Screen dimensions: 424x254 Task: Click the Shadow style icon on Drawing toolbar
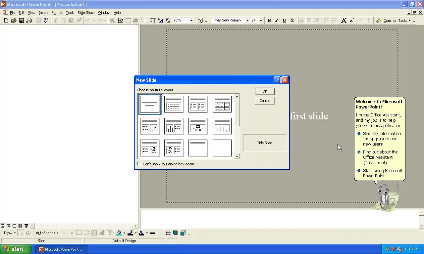176,233
